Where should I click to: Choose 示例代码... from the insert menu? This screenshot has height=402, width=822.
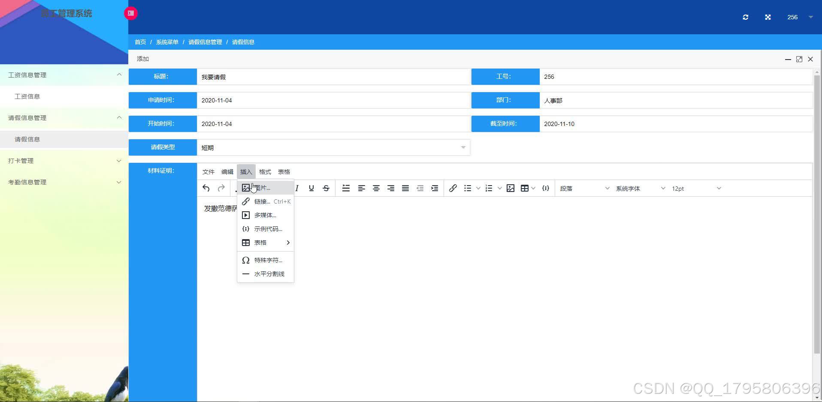(x=266, y=229)
